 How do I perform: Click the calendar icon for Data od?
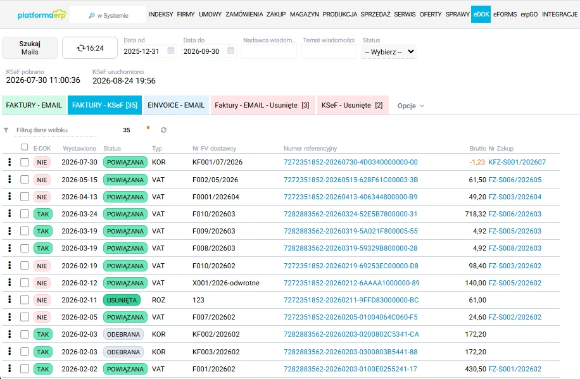pyautogui.click(x=171, y=50)
